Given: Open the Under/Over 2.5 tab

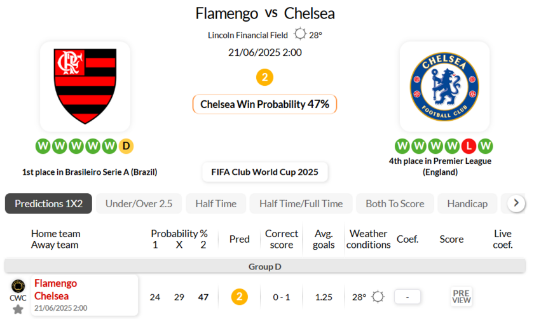Looking at the screenshot, I should pos(139,203).
